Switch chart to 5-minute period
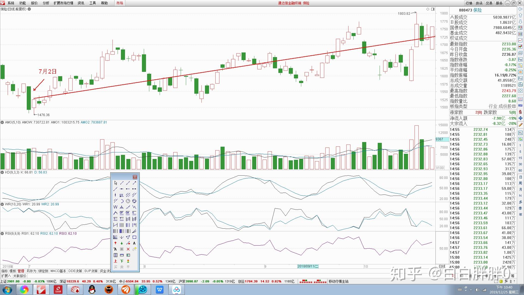Screen dimensions: 524x295 tap(520, 152)
